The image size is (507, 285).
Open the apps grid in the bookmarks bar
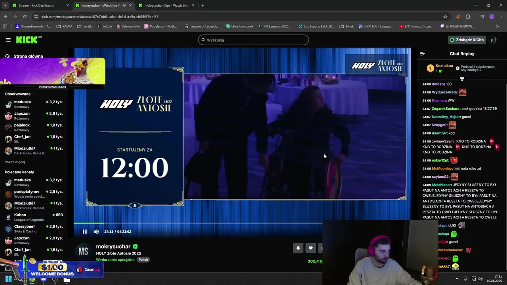click(5, 27)
